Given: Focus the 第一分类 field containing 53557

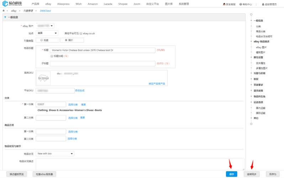Looking at the screenshot, I should (x=51, y=104).
